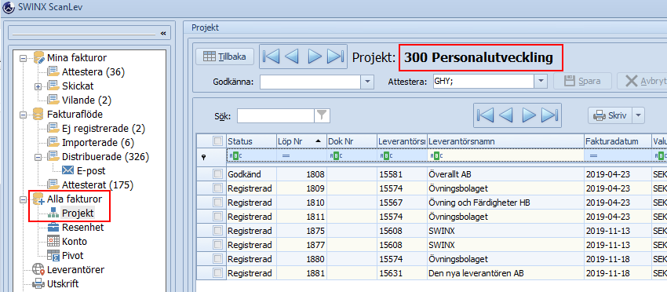Open the Konto grid item
The image size is (667, 292).
[x=74, y=241]
